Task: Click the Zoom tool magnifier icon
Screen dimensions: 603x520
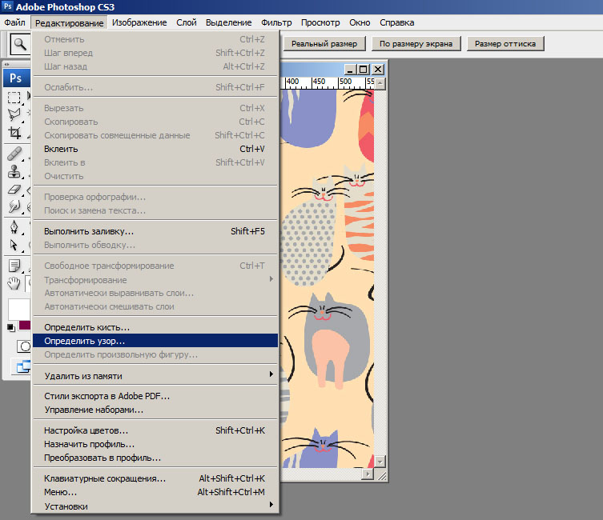Action: pos(19,44)
